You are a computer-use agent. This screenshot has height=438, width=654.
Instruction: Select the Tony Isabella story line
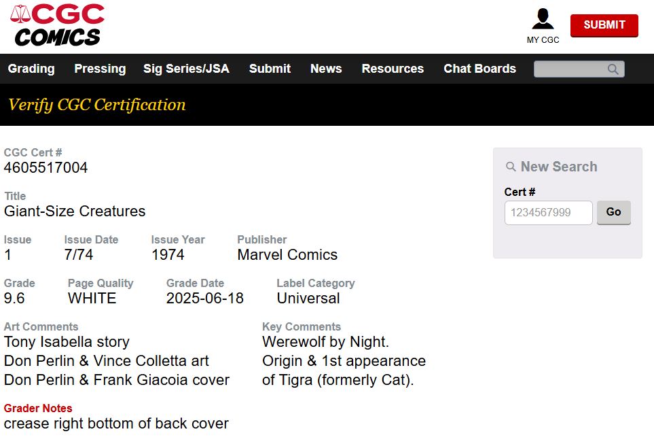pos(67,341)
